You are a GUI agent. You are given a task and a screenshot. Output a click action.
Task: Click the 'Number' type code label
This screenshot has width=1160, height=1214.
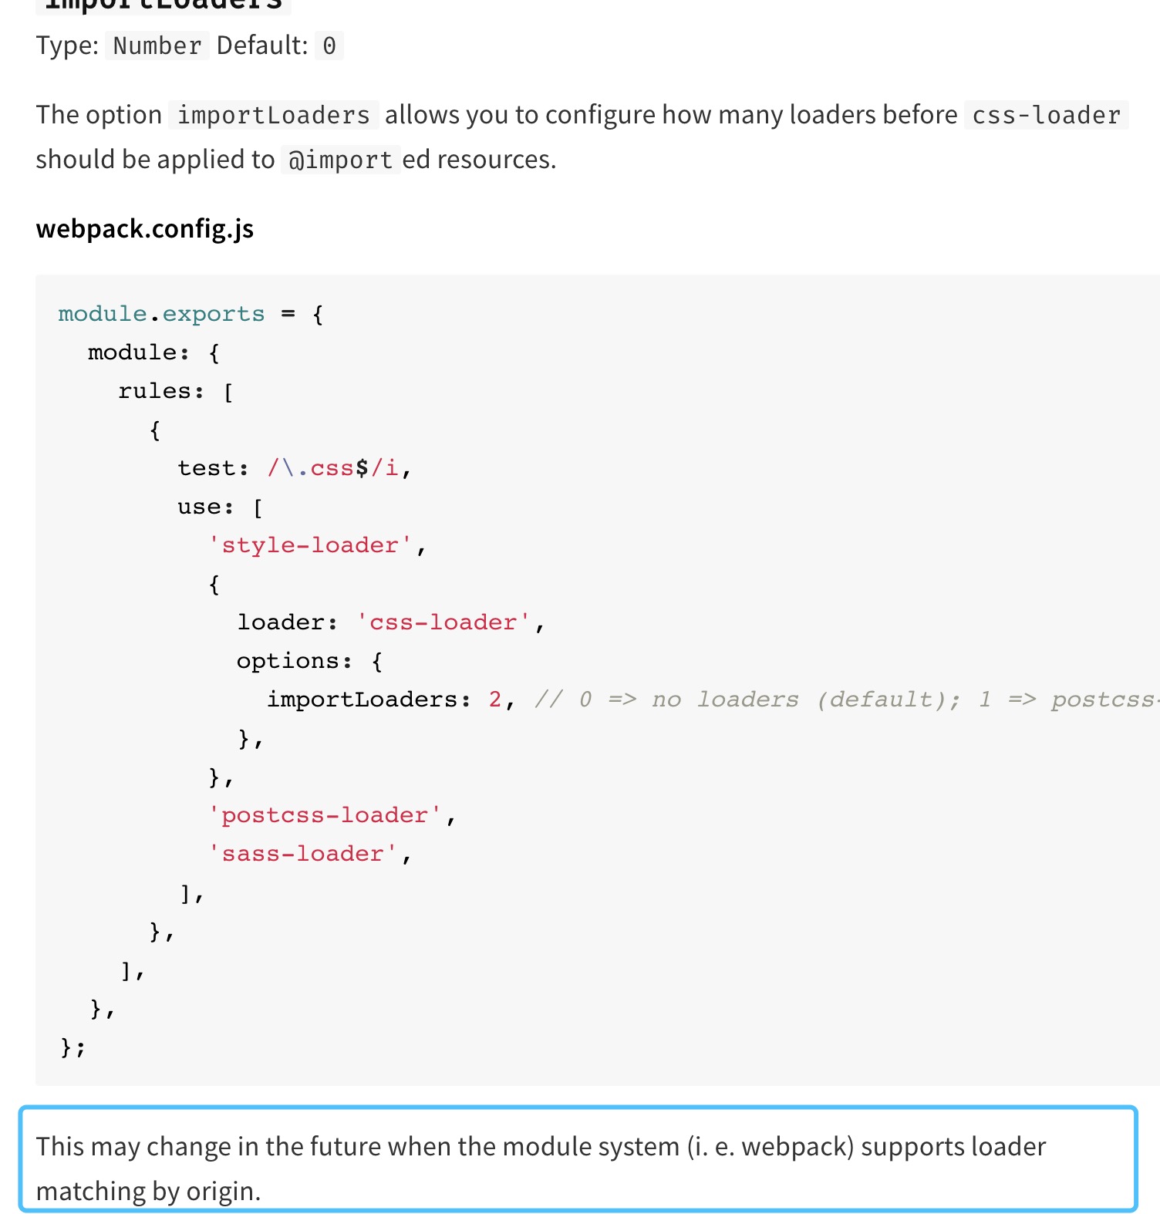(157, 46)
